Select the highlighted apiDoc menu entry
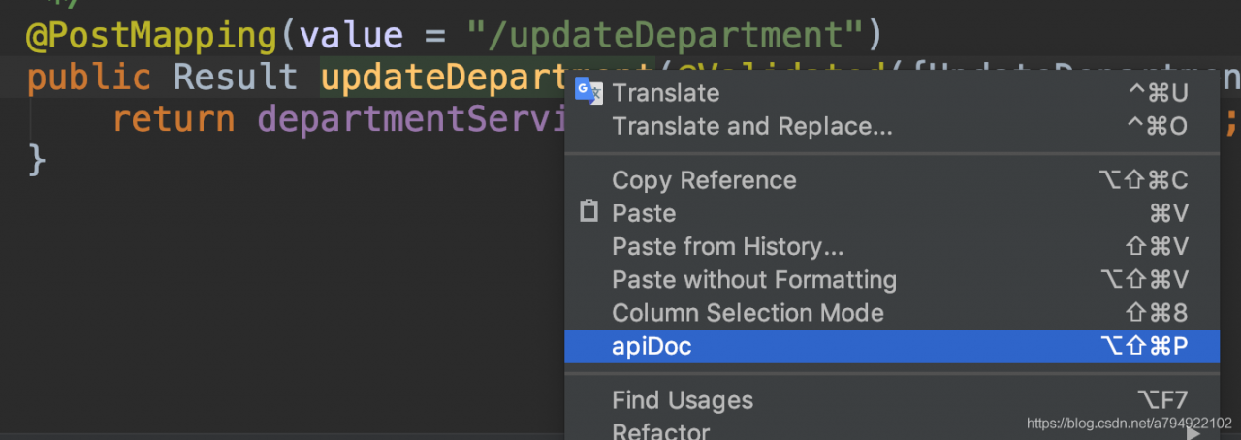The width and height of the screenshot is (1241, 440). pyautogui.click(x=892, y=346)
